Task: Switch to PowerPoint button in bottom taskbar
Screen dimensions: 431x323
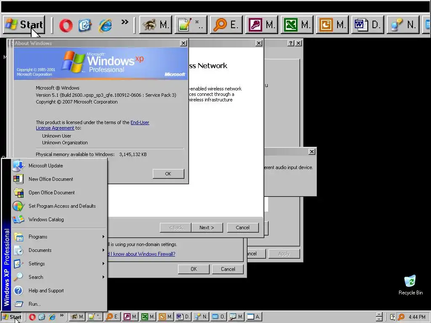Action: coord(166,317)
